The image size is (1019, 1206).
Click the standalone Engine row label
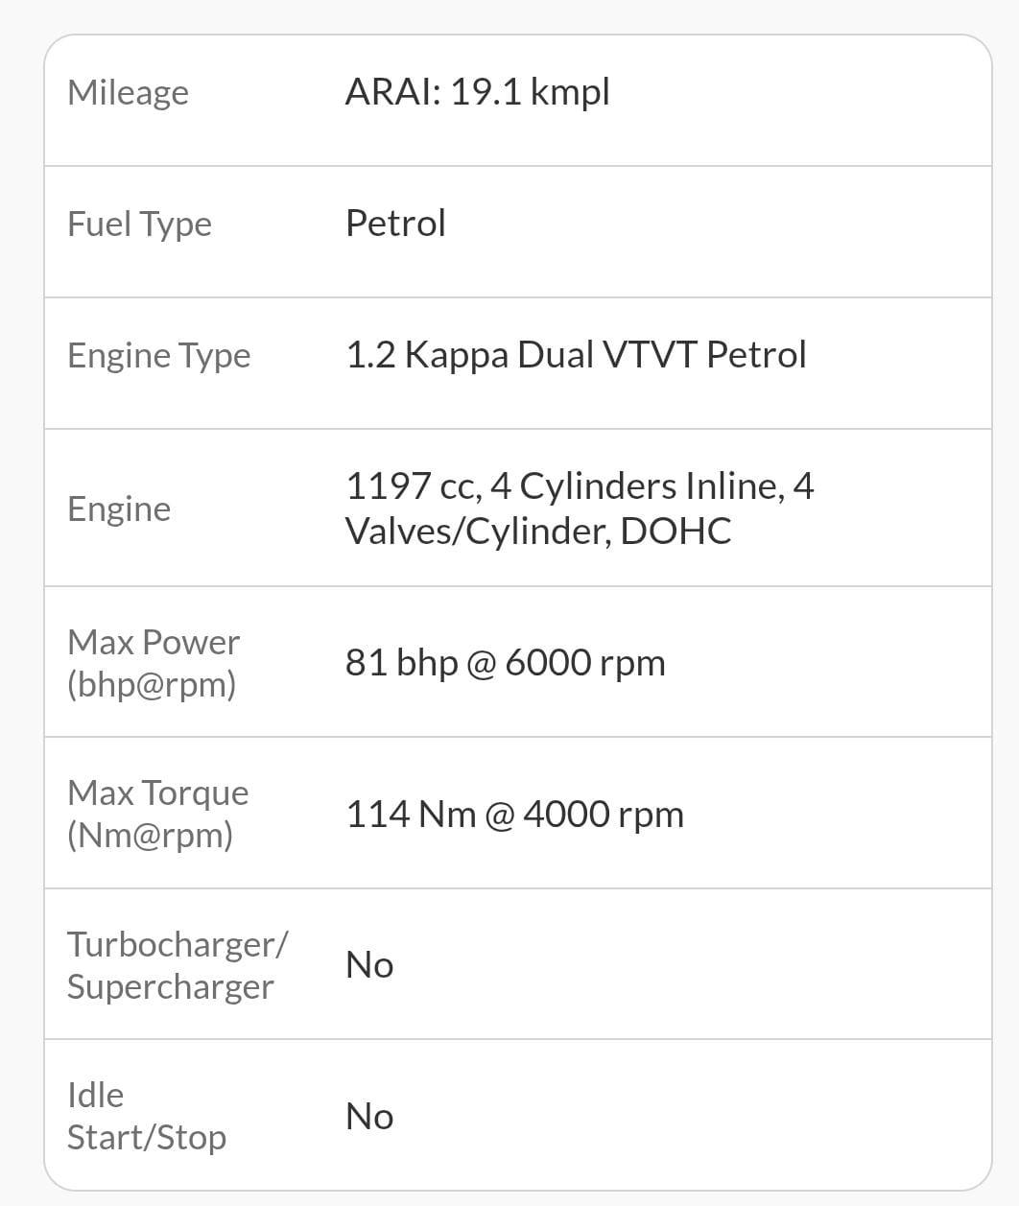[x=119, y=508]
